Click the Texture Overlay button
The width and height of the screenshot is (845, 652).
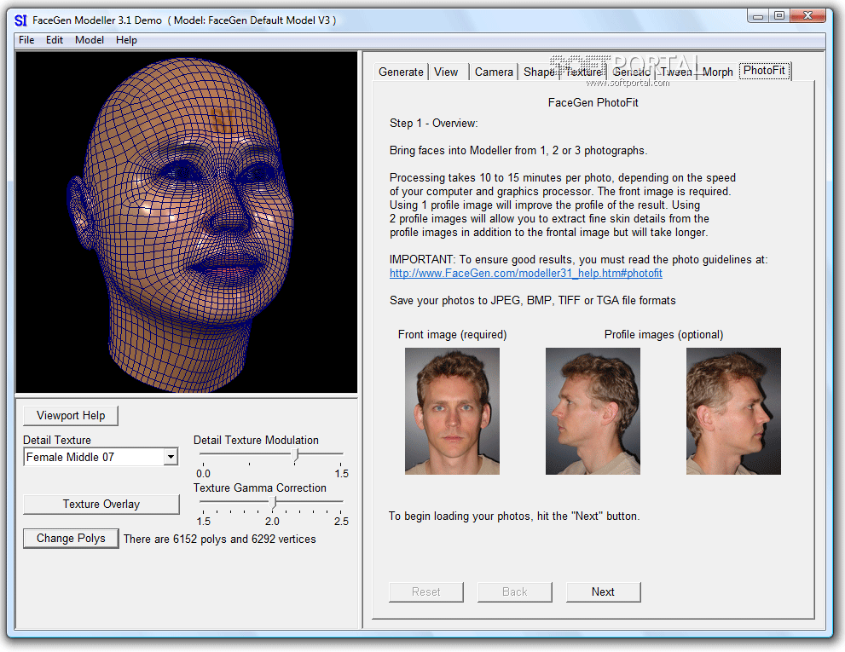(x=101, y=505)
